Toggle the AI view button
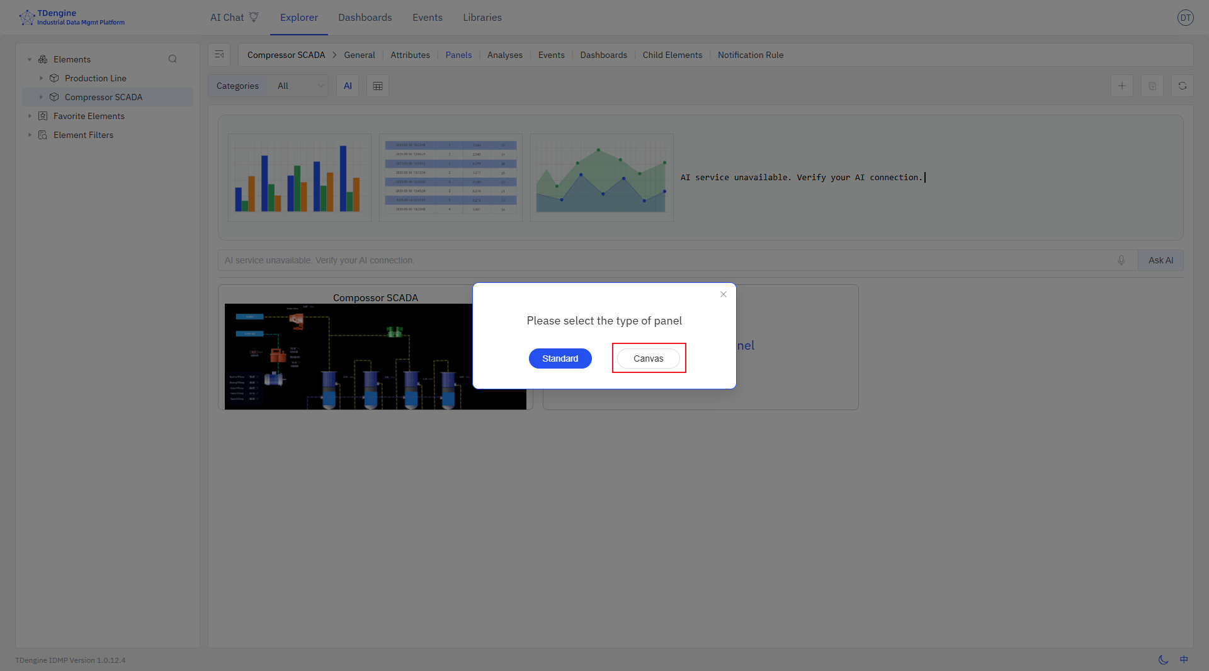The image size is (1209, 671). [x=348, y=86]
